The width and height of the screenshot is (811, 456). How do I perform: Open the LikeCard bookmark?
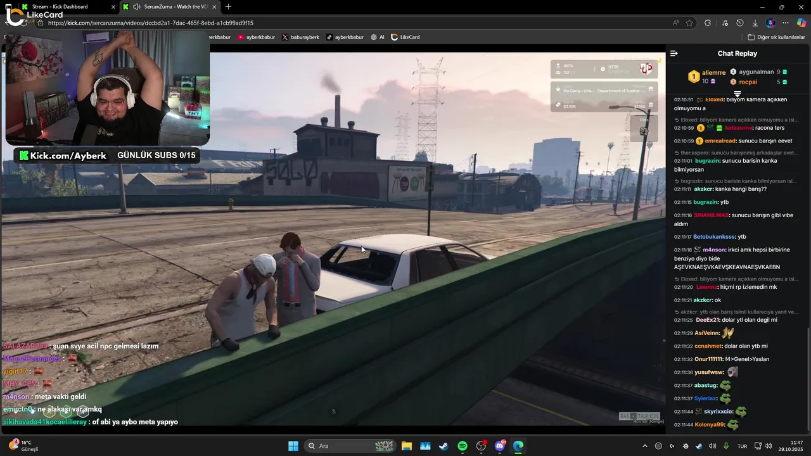click(405, 37)
